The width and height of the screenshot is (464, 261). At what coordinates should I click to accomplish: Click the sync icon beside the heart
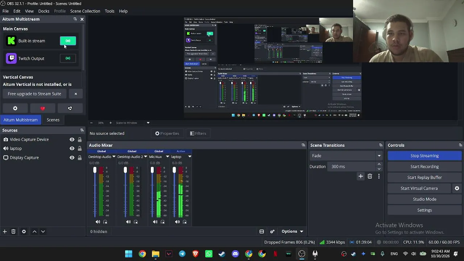coord(70,108)
